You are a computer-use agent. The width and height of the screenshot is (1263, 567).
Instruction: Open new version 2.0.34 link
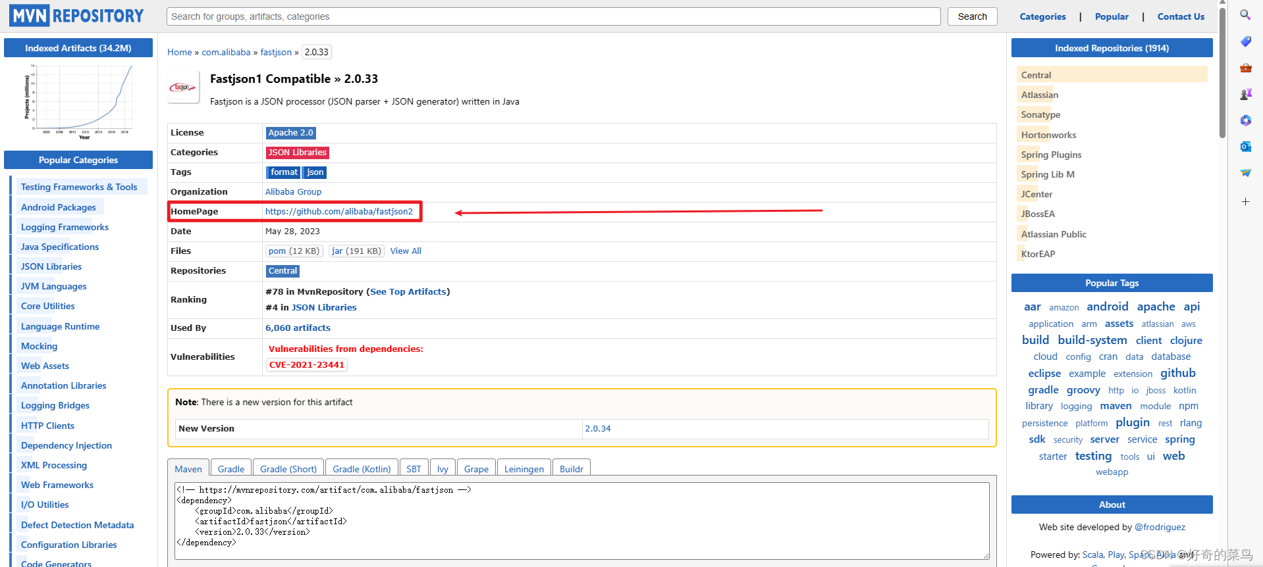[597, 429]
